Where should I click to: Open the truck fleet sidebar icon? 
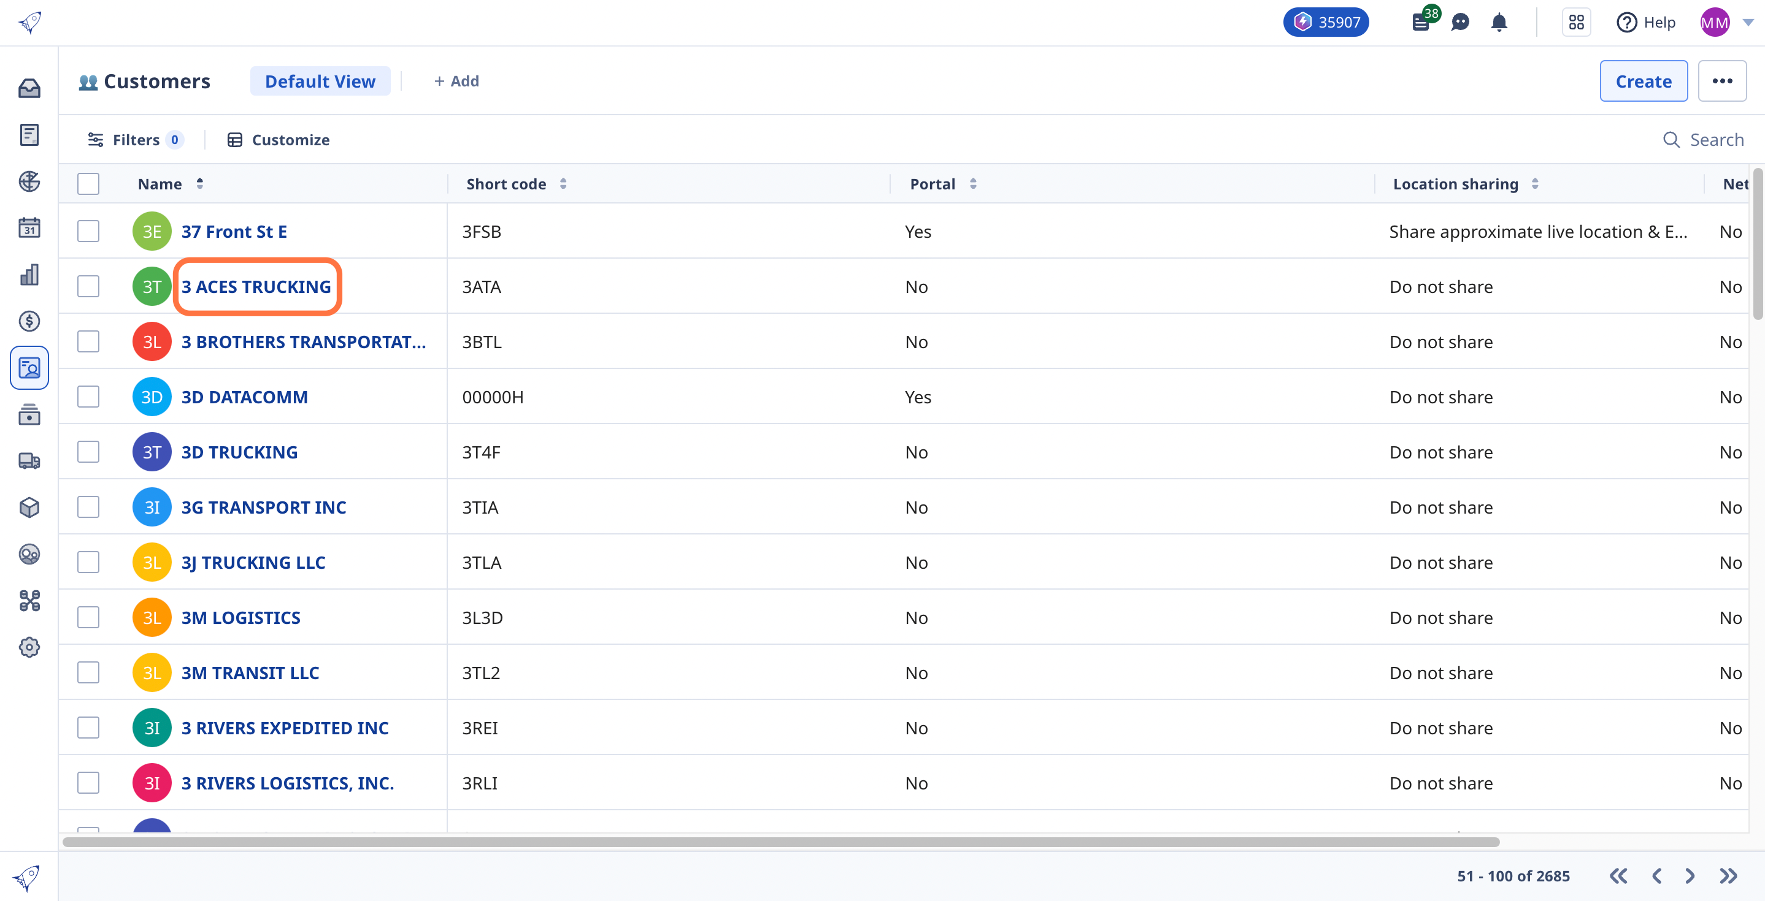coord(29,461)
